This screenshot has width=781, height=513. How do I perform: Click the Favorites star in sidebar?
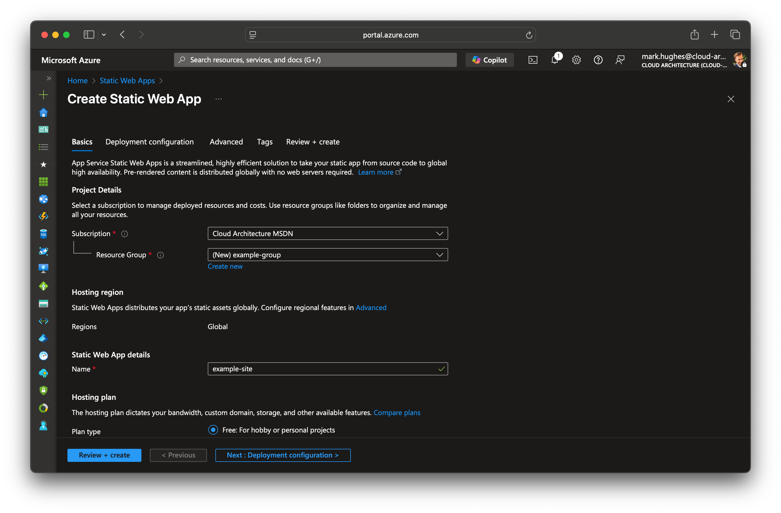tap(43, 165)
